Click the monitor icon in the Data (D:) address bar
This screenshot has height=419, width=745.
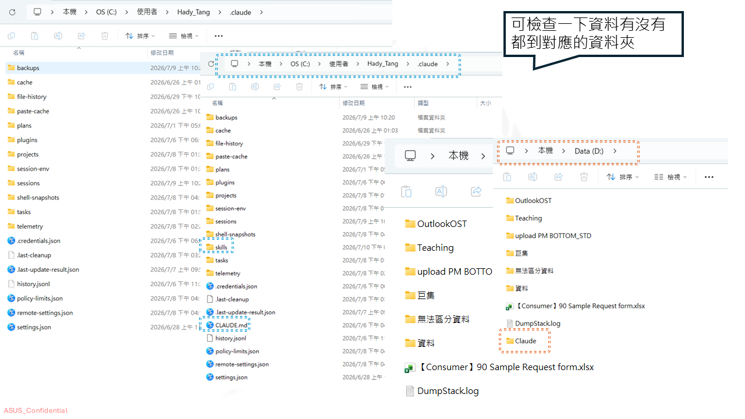[x=510, y=151]
